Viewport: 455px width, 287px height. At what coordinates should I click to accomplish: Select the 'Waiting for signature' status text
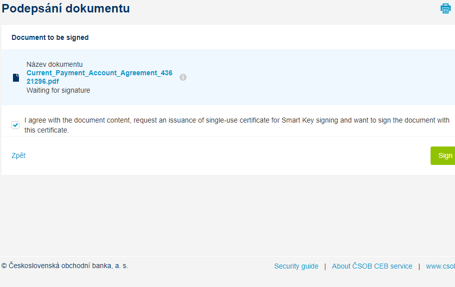[x=58, y=91]
